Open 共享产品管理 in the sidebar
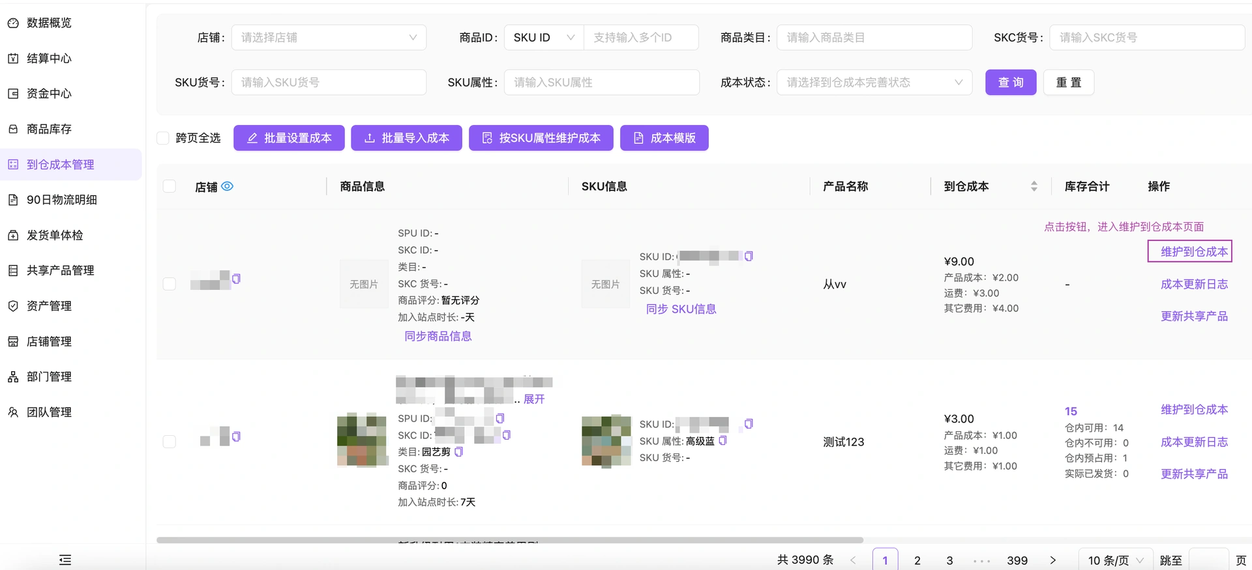 point(61,270)
